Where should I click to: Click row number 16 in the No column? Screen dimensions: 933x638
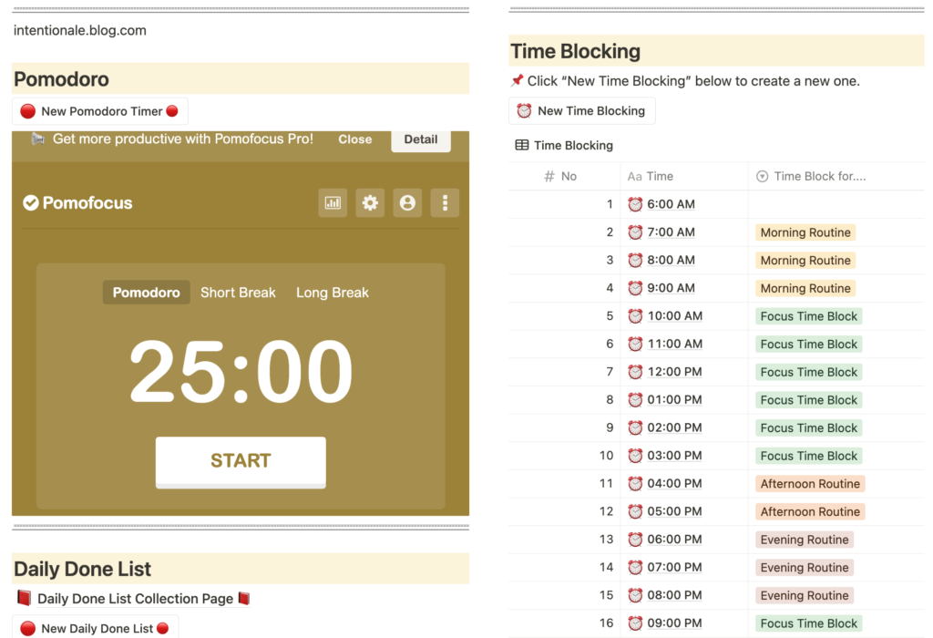[x=606, y=623]
